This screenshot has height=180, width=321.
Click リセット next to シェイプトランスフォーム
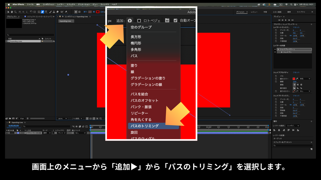coord(296,95)
